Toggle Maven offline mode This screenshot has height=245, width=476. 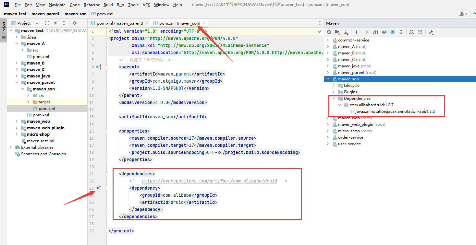[384, 32]
